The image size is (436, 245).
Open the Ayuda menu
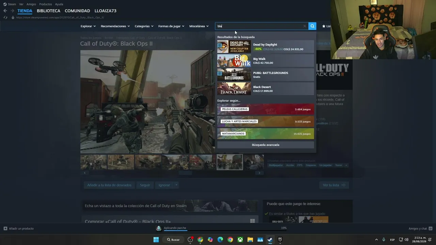pyautogui.click(x=59, y=4)
